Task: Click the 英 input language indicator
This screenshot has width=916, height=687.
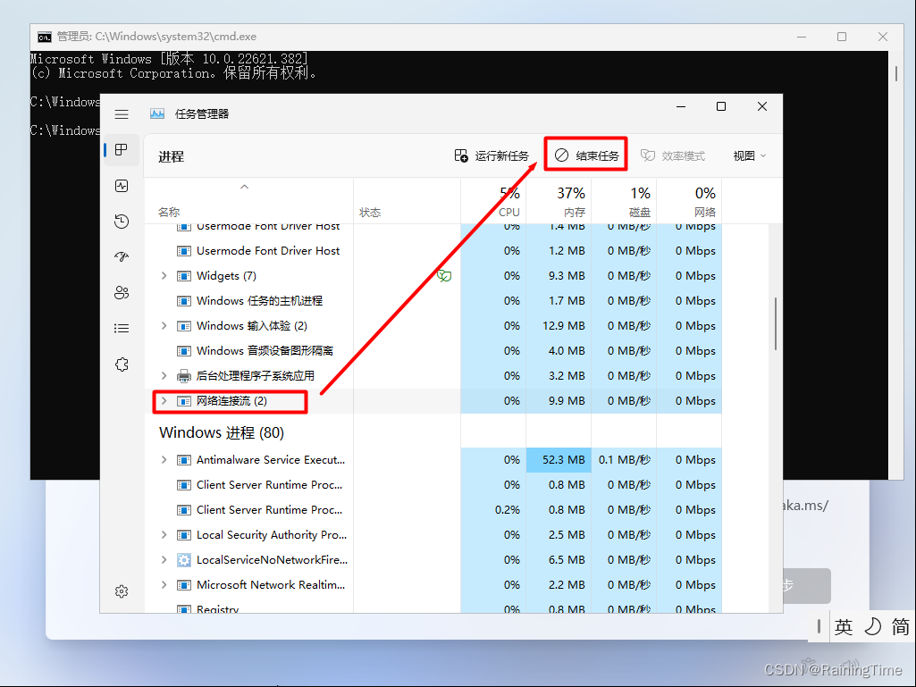Action: (843, 627)
